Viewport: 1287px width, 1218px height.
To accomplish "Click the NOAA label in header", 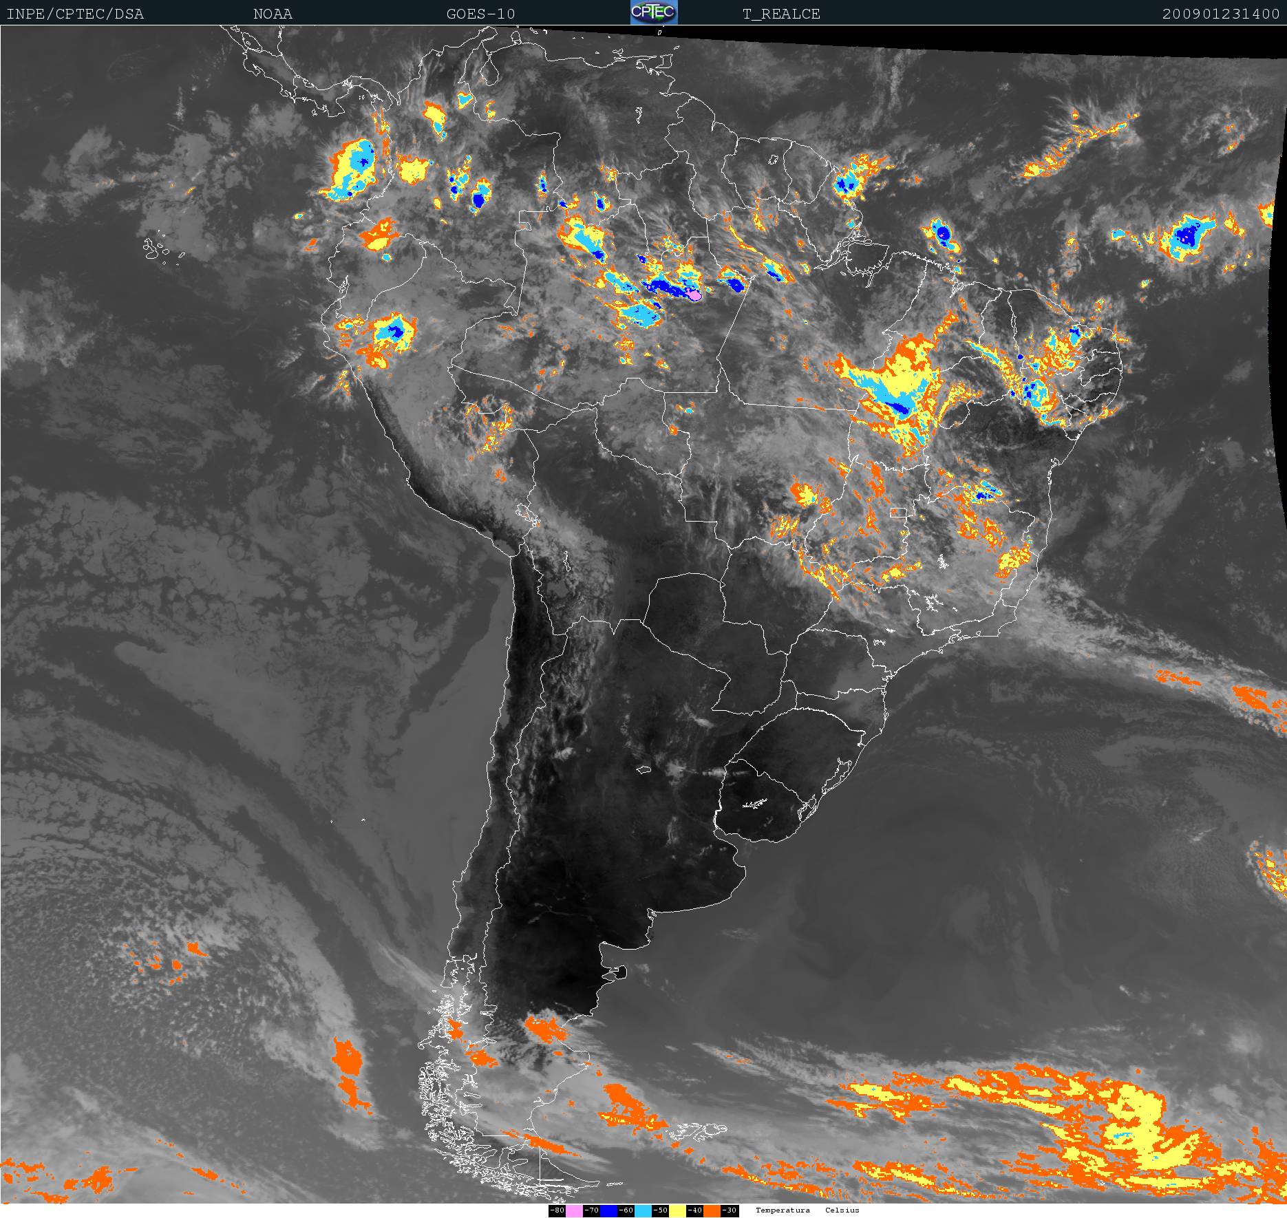I will click(273, 14).
